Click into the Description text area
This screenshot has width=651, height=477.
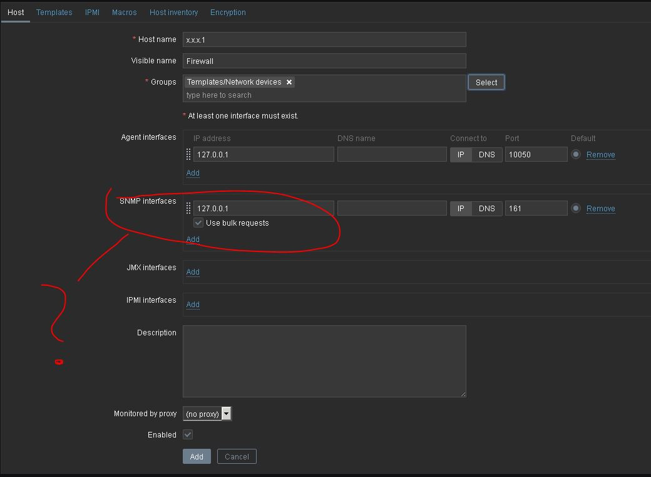(324, 361)
